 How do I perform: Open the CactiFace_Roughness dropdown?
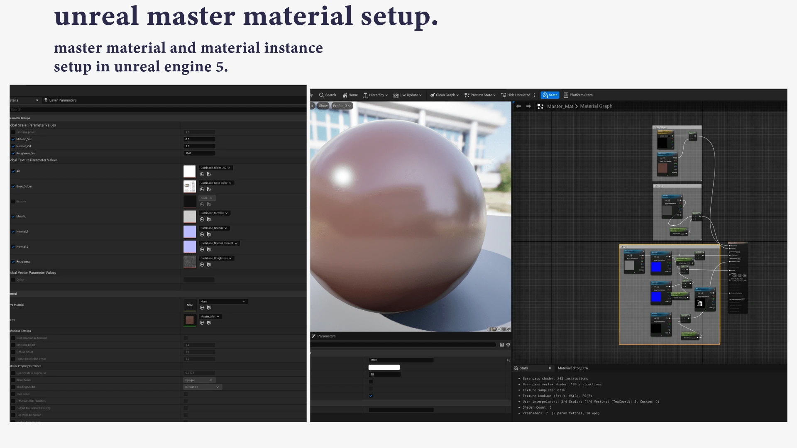216,258
